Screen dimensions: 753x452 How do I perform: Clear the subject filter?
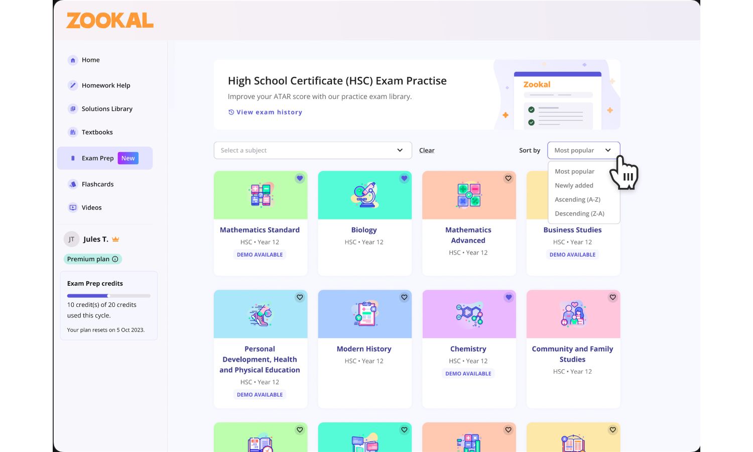[x=427, y=150]
